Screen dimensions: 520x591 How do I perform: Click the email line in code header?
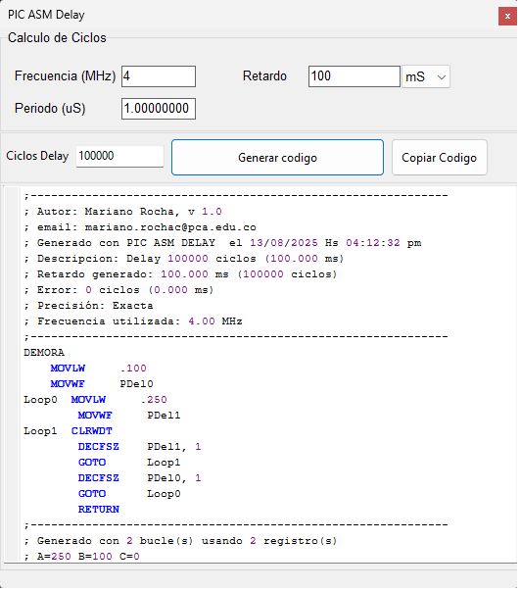tap(141, 228)
